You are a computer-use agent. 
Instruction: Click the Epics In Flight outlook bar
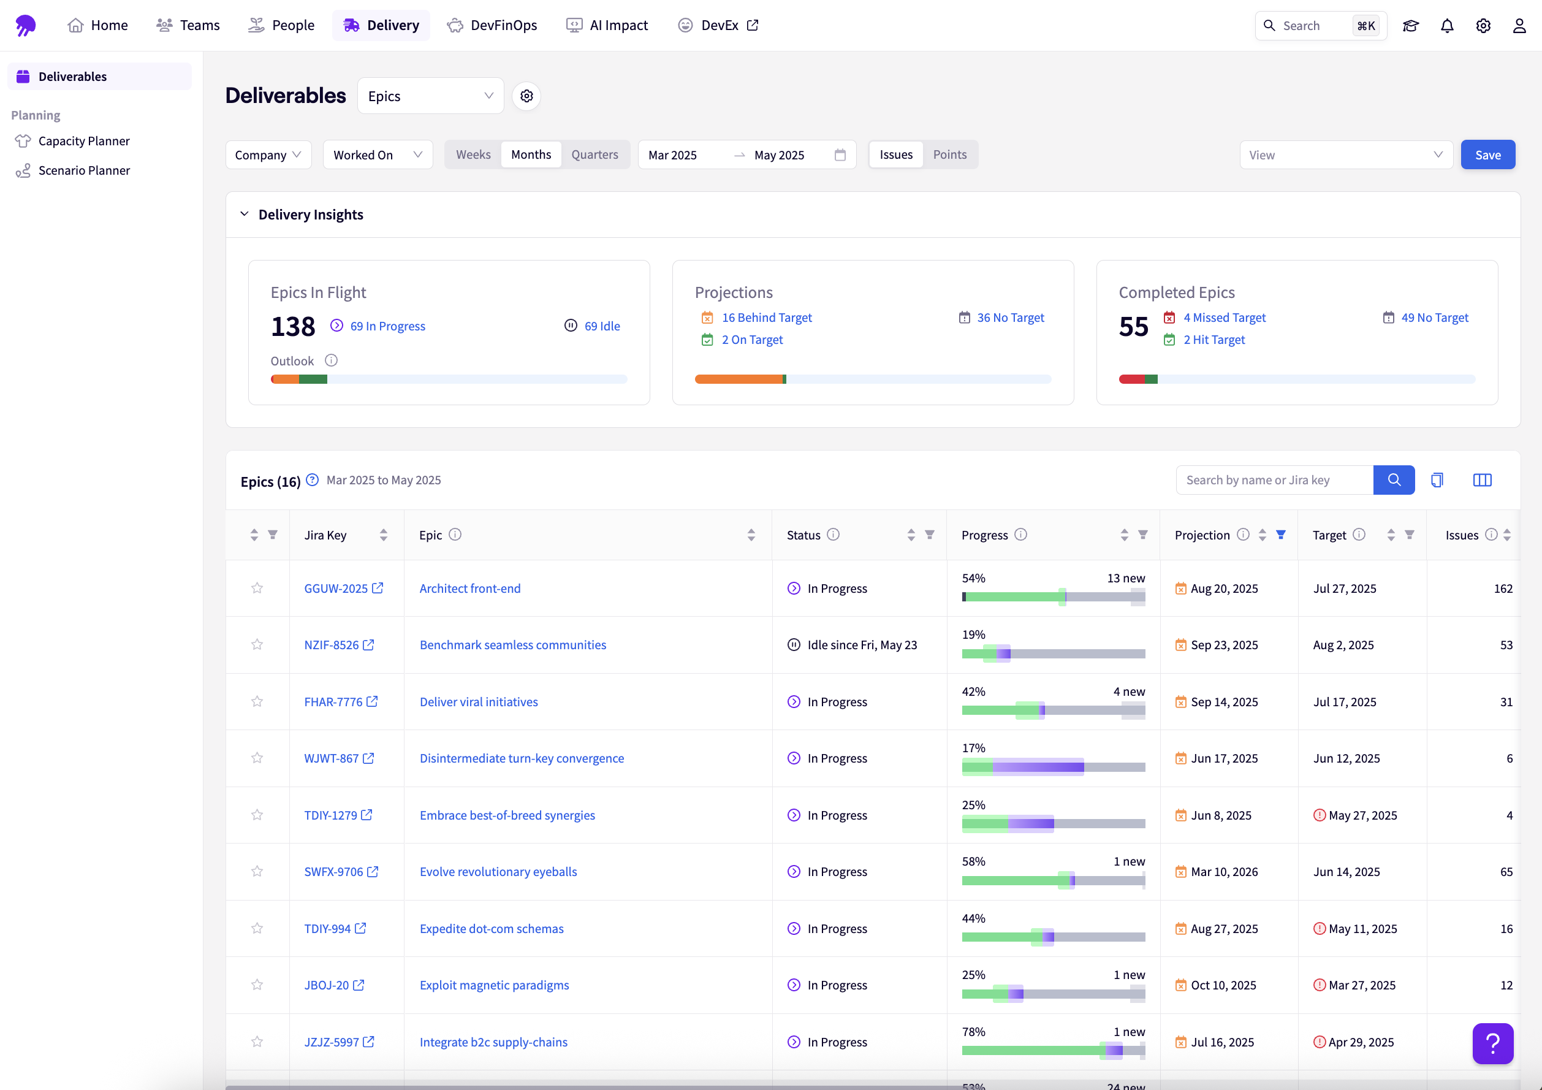(449, 379)
